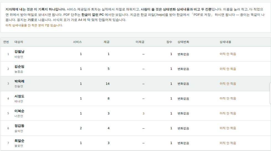
Task: Click the 제공 value 8 for 서정도
Action: coord(109,99)
